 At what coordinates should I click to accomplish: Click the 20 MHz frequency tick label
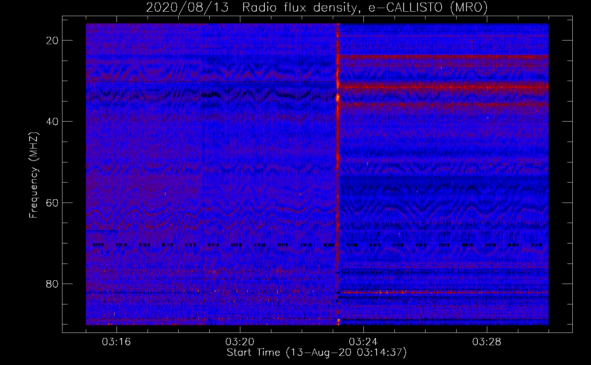pos(52,41)
